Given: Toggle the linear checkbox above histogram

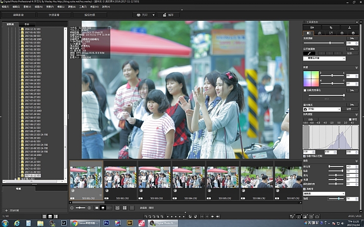Looking at the screenshot, I should point(350,119).
